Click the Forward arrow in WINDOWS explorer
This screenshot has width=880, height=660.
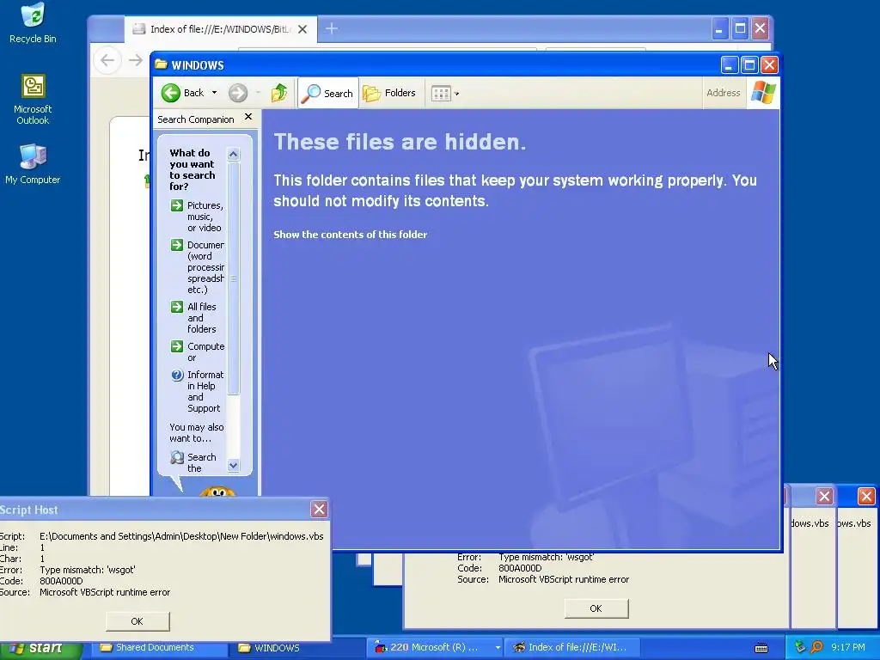pyautogui.click(x=238, y=93)
